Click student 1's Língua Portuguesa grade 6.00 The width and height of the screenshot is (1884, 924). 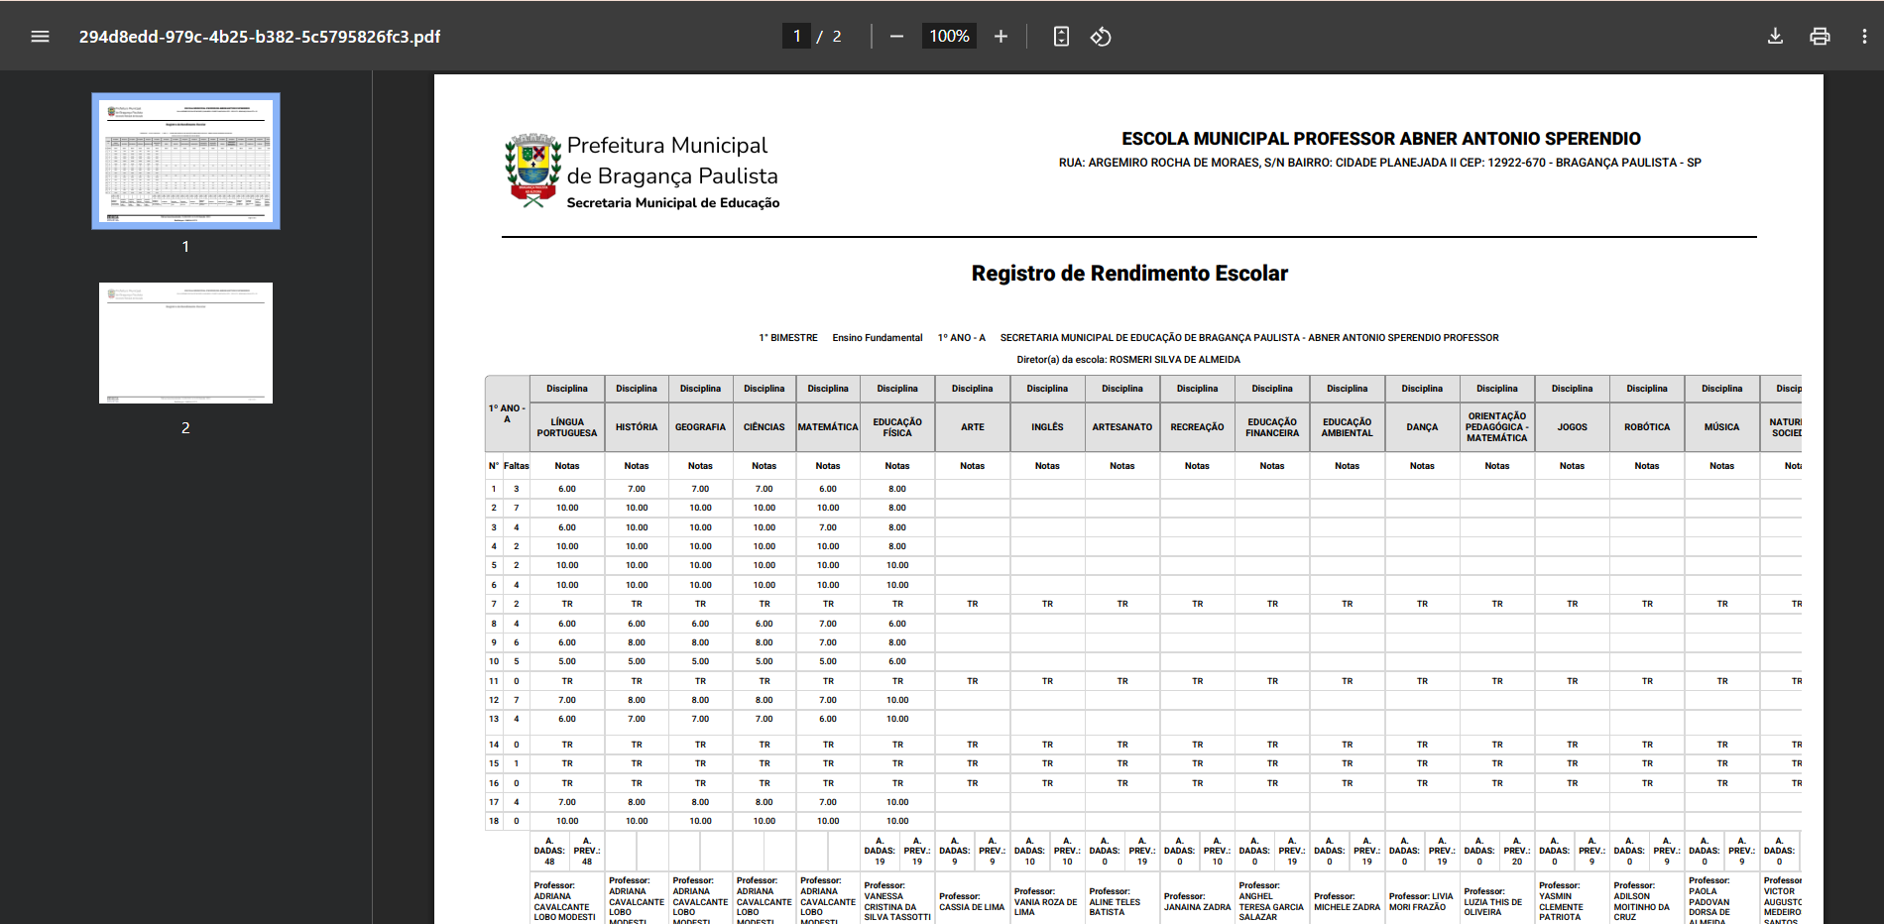point(567,489)
